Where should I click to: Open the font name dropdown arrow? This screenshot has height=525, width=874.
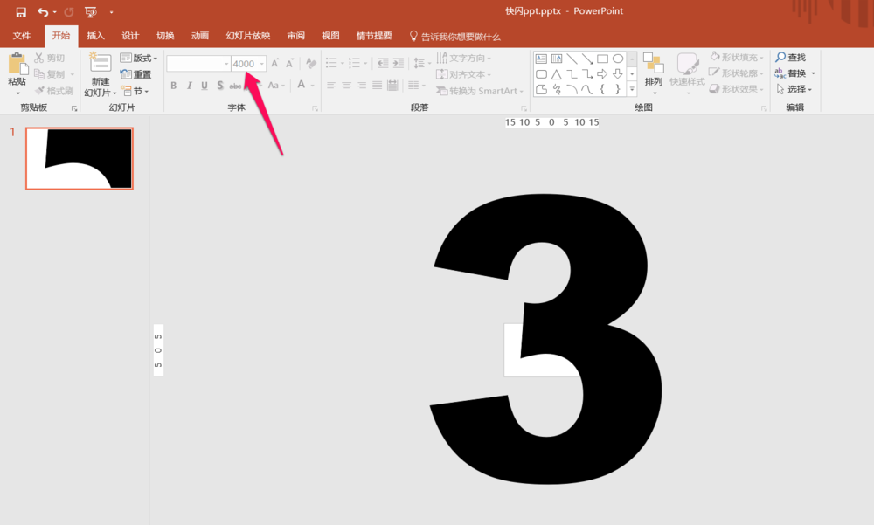click(x=226, y=64)
